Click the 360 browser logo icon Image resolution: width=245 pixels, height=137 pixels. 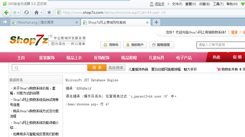click(x=5, y=4)
